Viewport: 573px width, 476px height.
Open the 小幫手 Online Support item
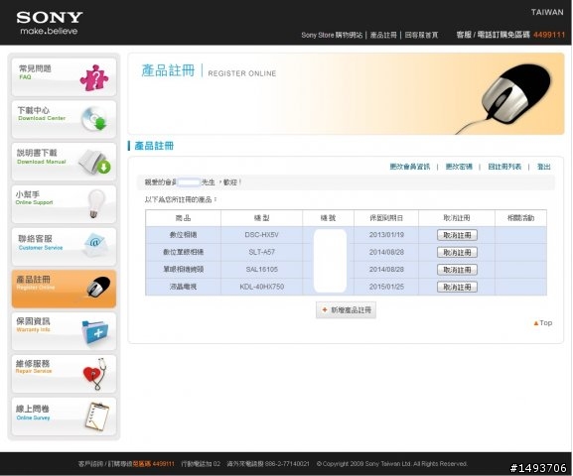[x=64, y=203]
